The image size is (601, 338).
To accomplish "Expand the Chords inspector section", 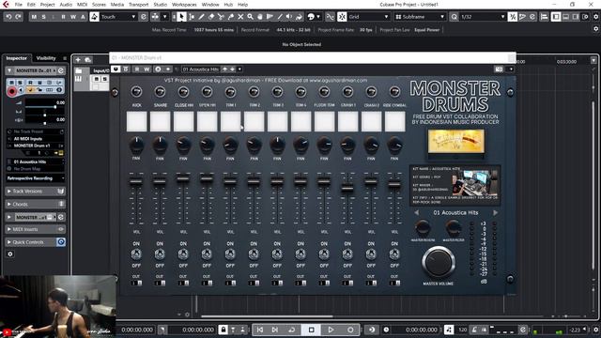I will (36, 205).
